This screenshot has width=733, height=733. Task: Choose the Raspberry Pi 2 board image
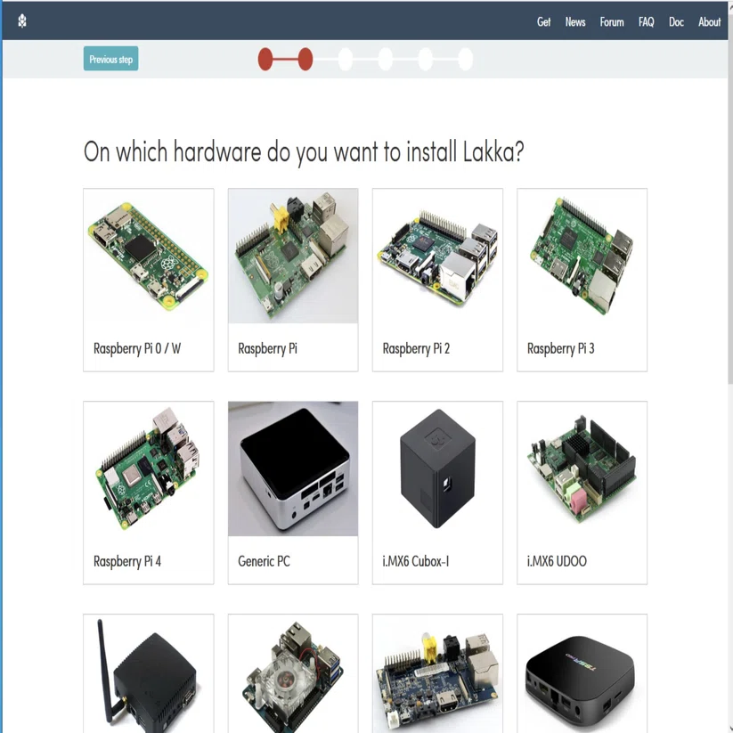437,257
